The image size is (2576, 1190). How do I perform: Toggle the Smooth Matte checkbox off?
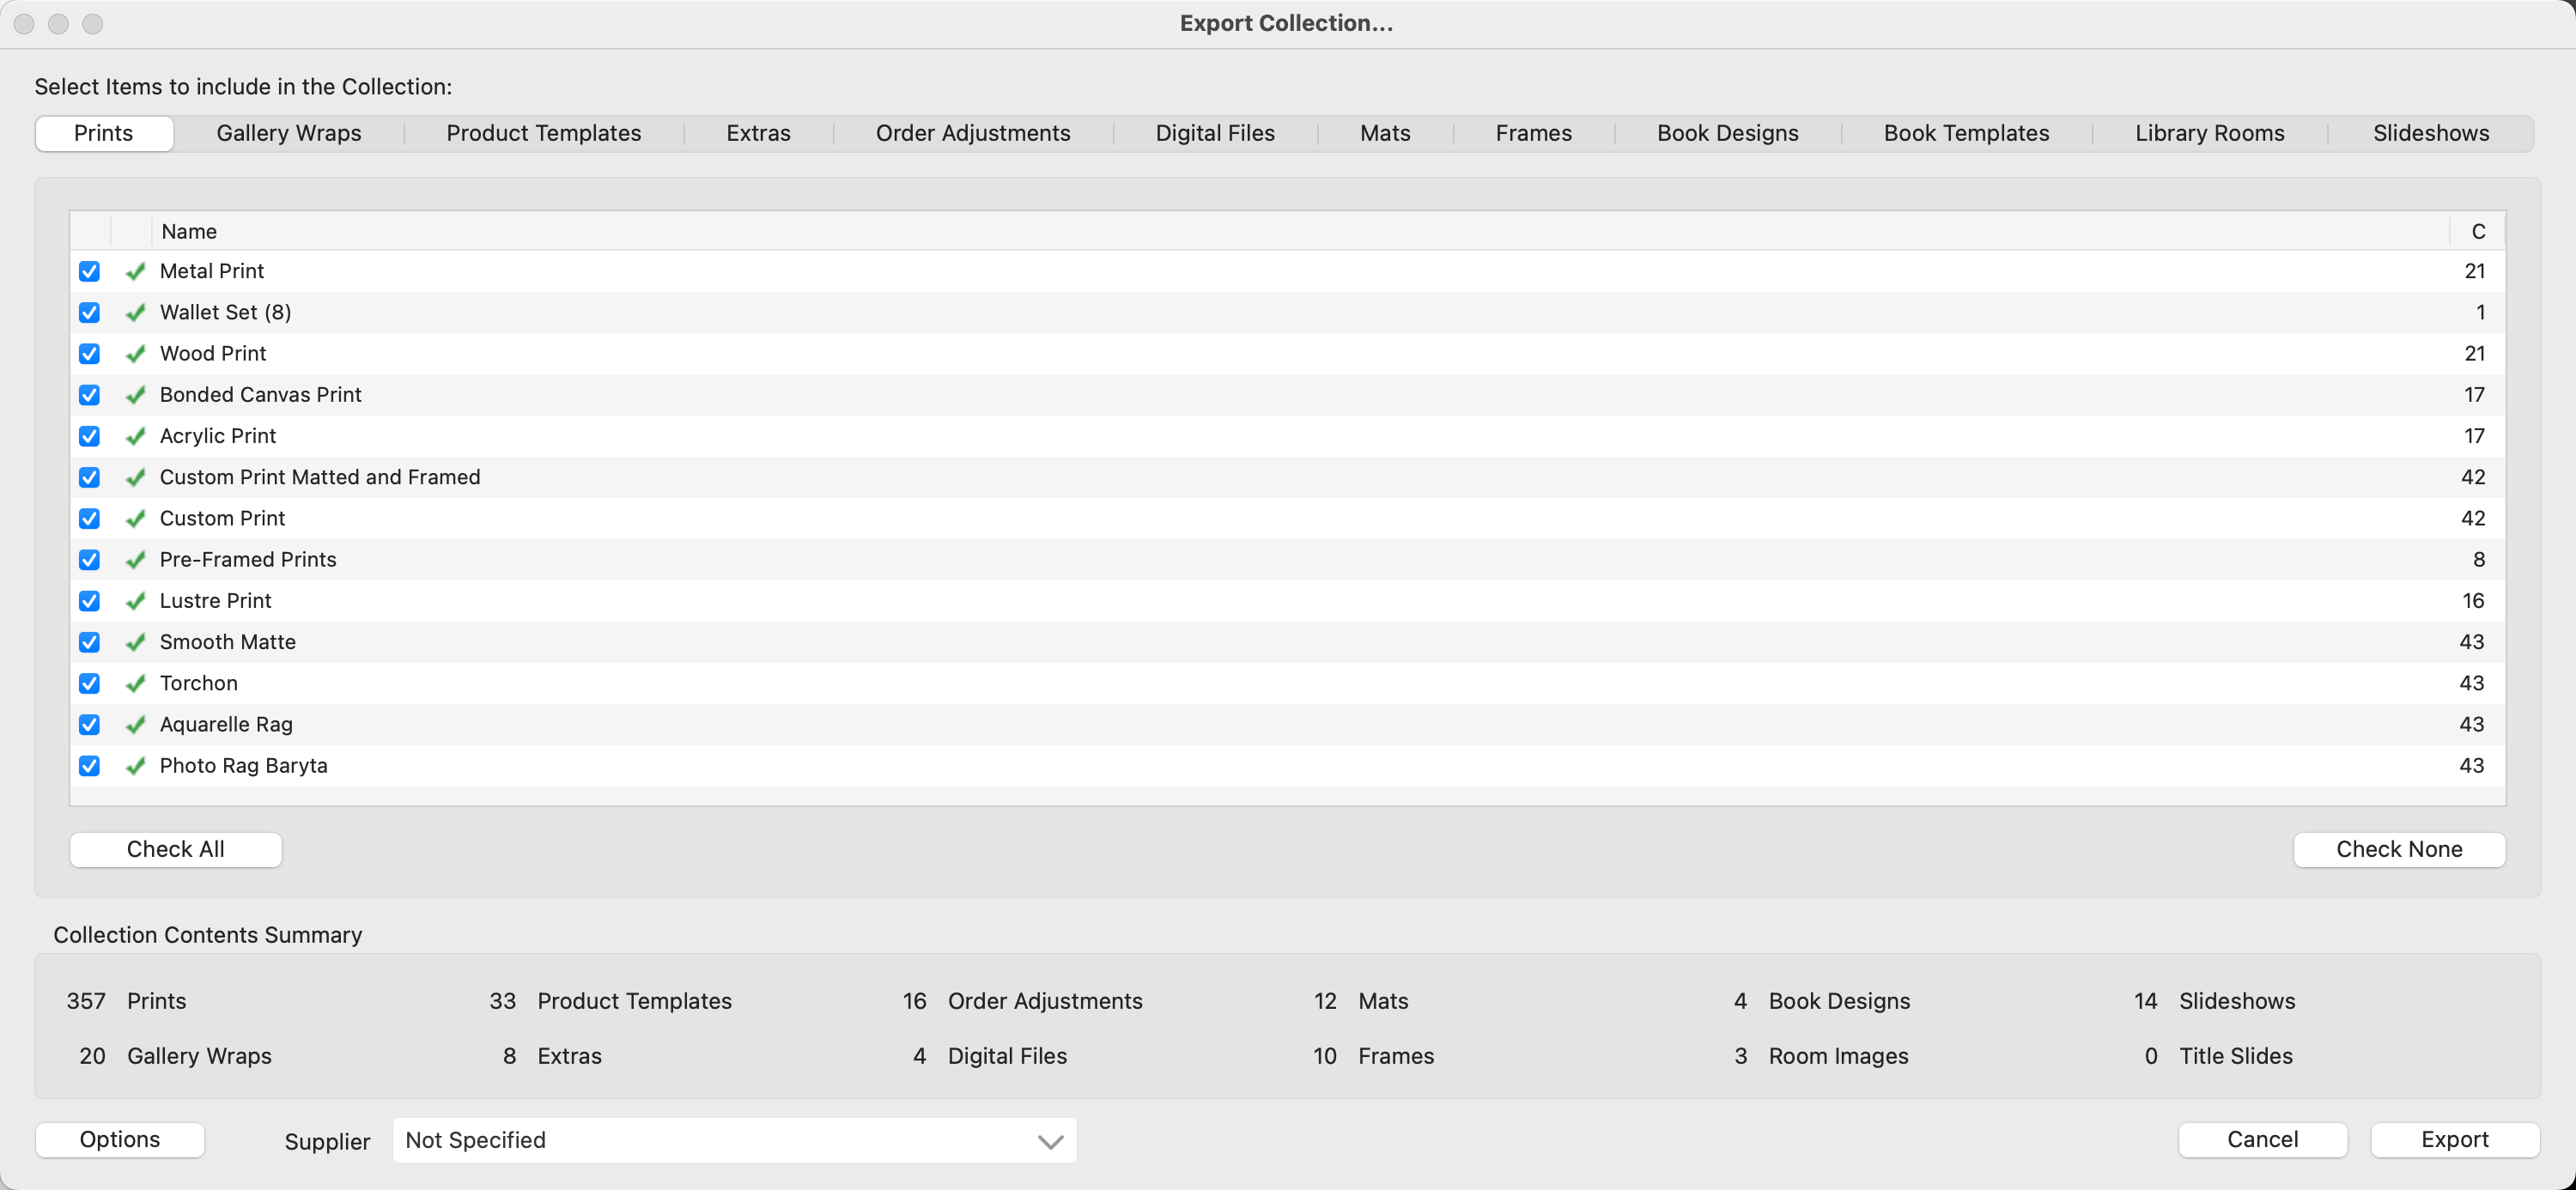click(89, 642)
